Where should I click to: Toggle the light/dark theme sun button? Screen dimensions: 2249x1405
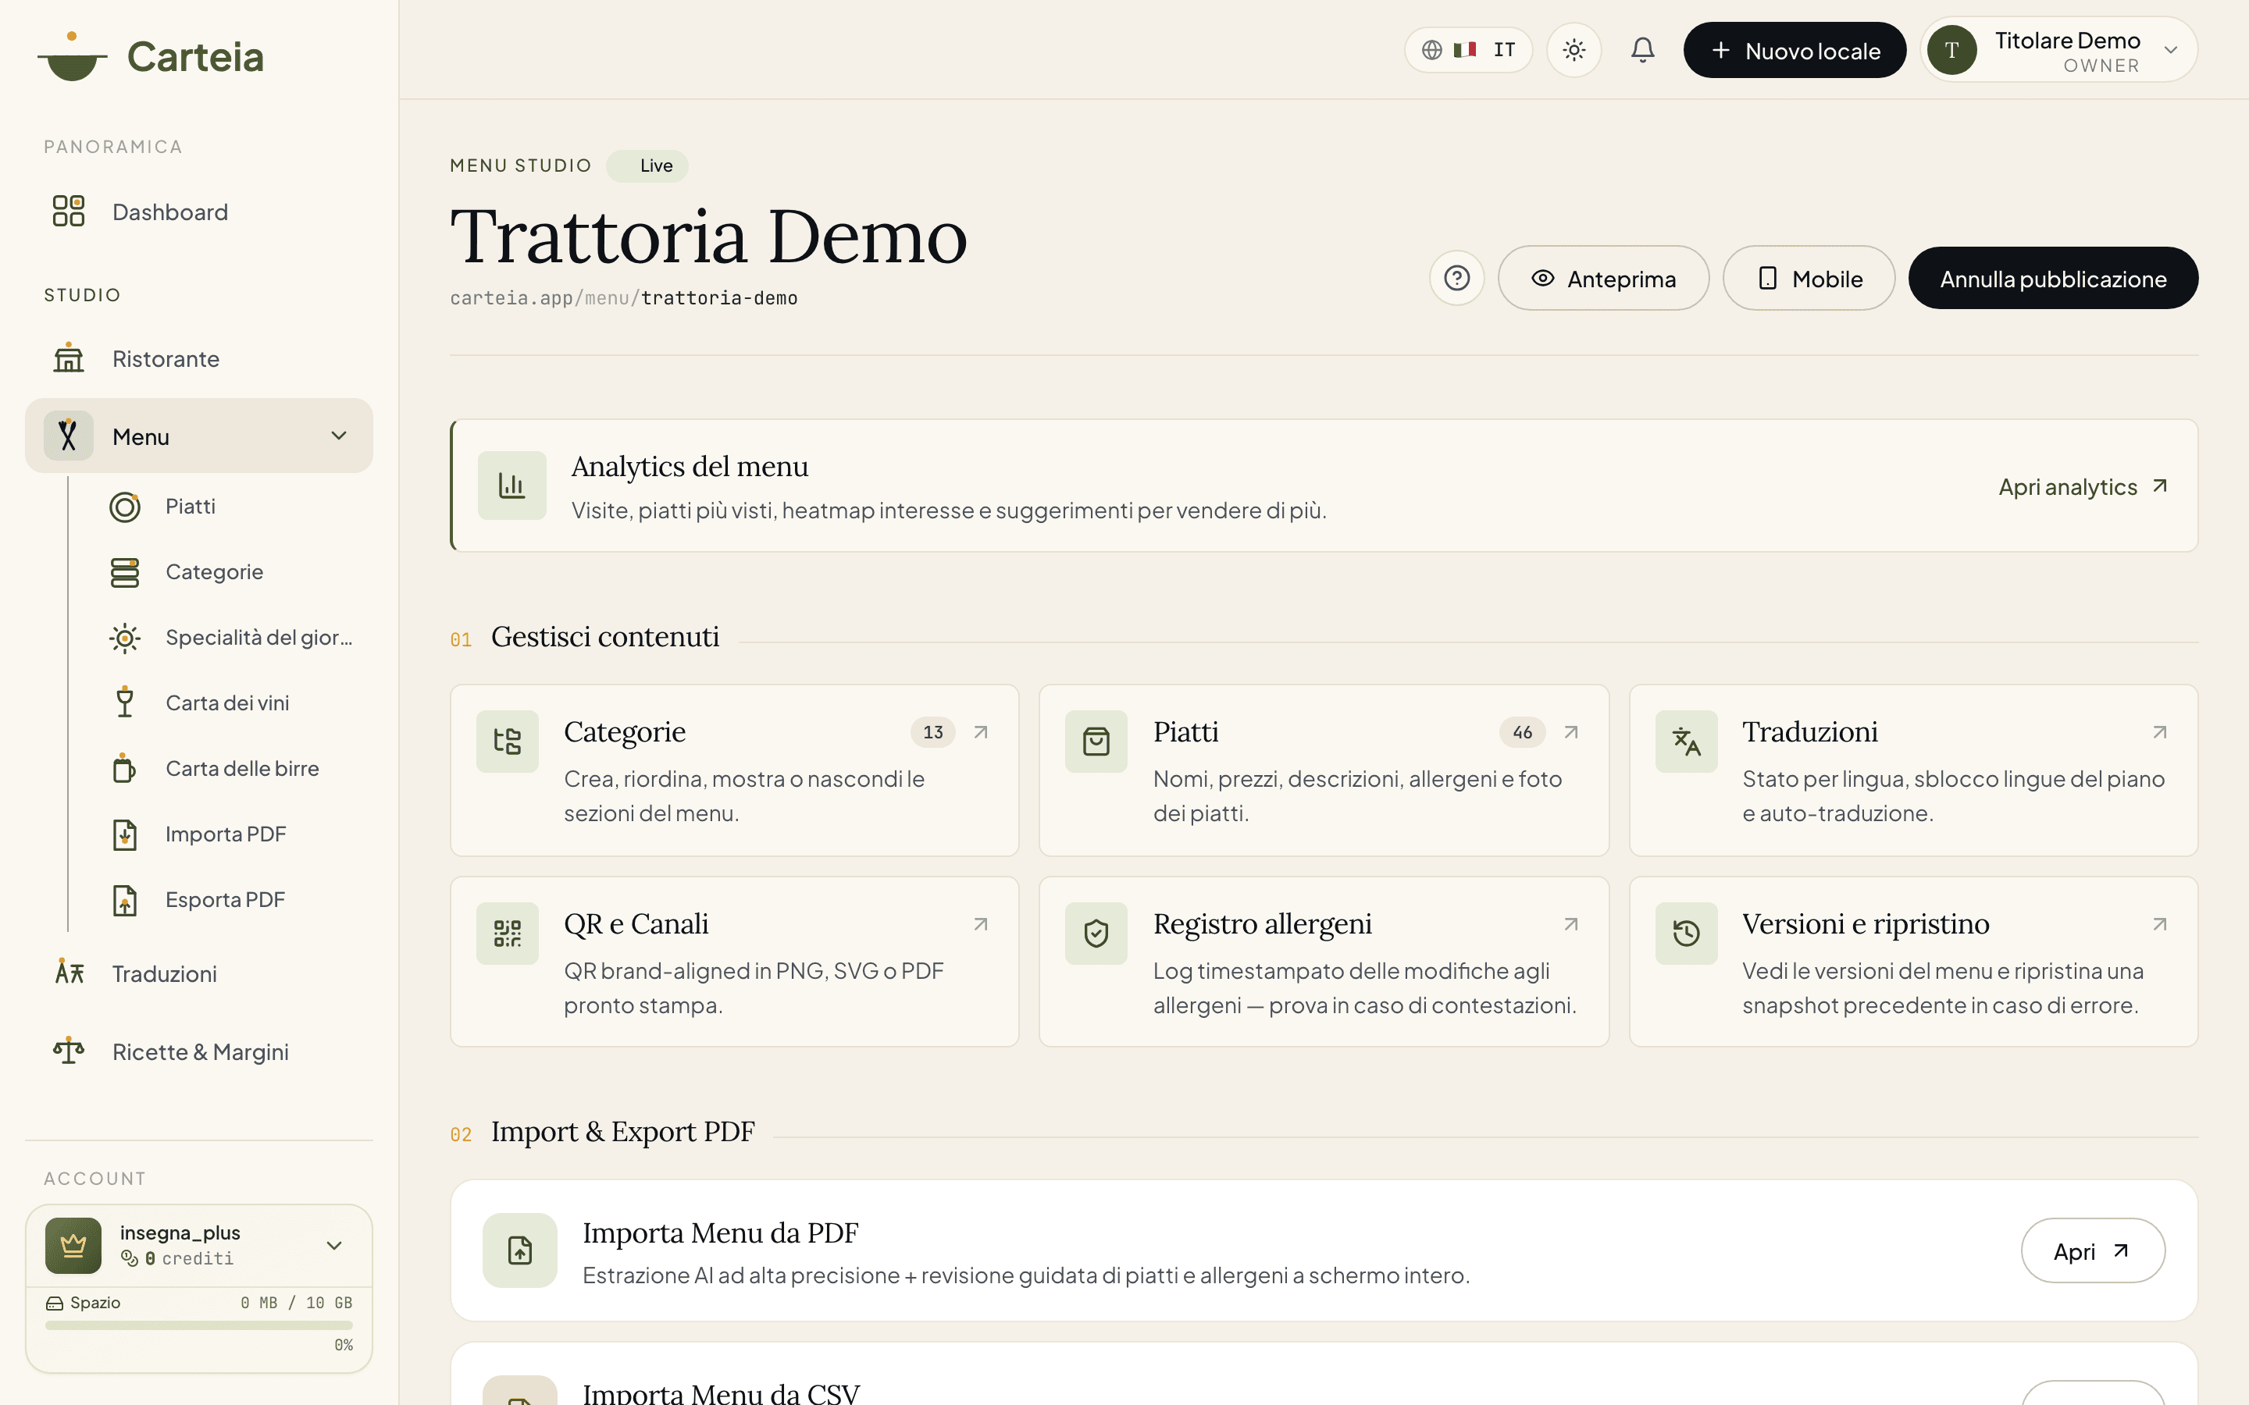click(1574, 49)
